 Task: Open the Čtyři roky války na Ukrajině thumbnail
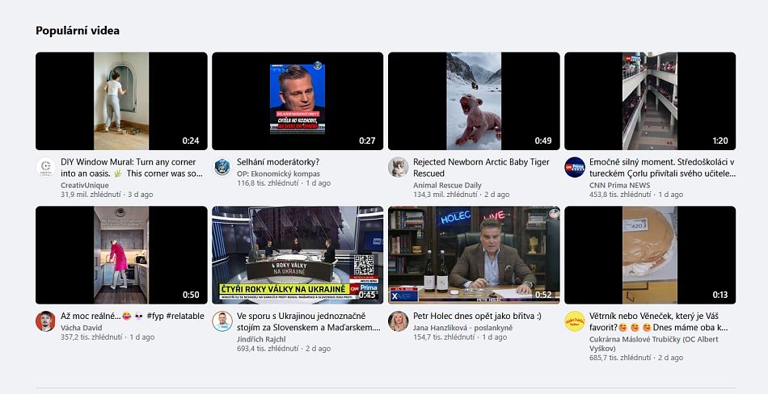click(x=297, y=254)
